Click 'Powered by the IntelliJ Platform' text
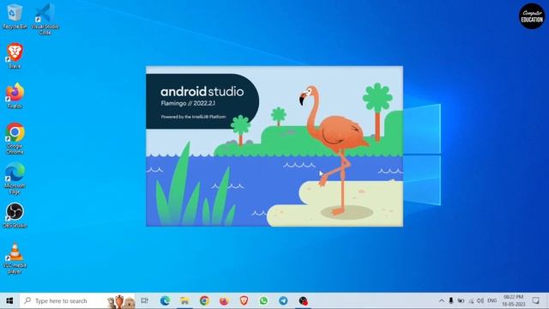The width and height of the screenshot is (549, 309). (193, 117)
